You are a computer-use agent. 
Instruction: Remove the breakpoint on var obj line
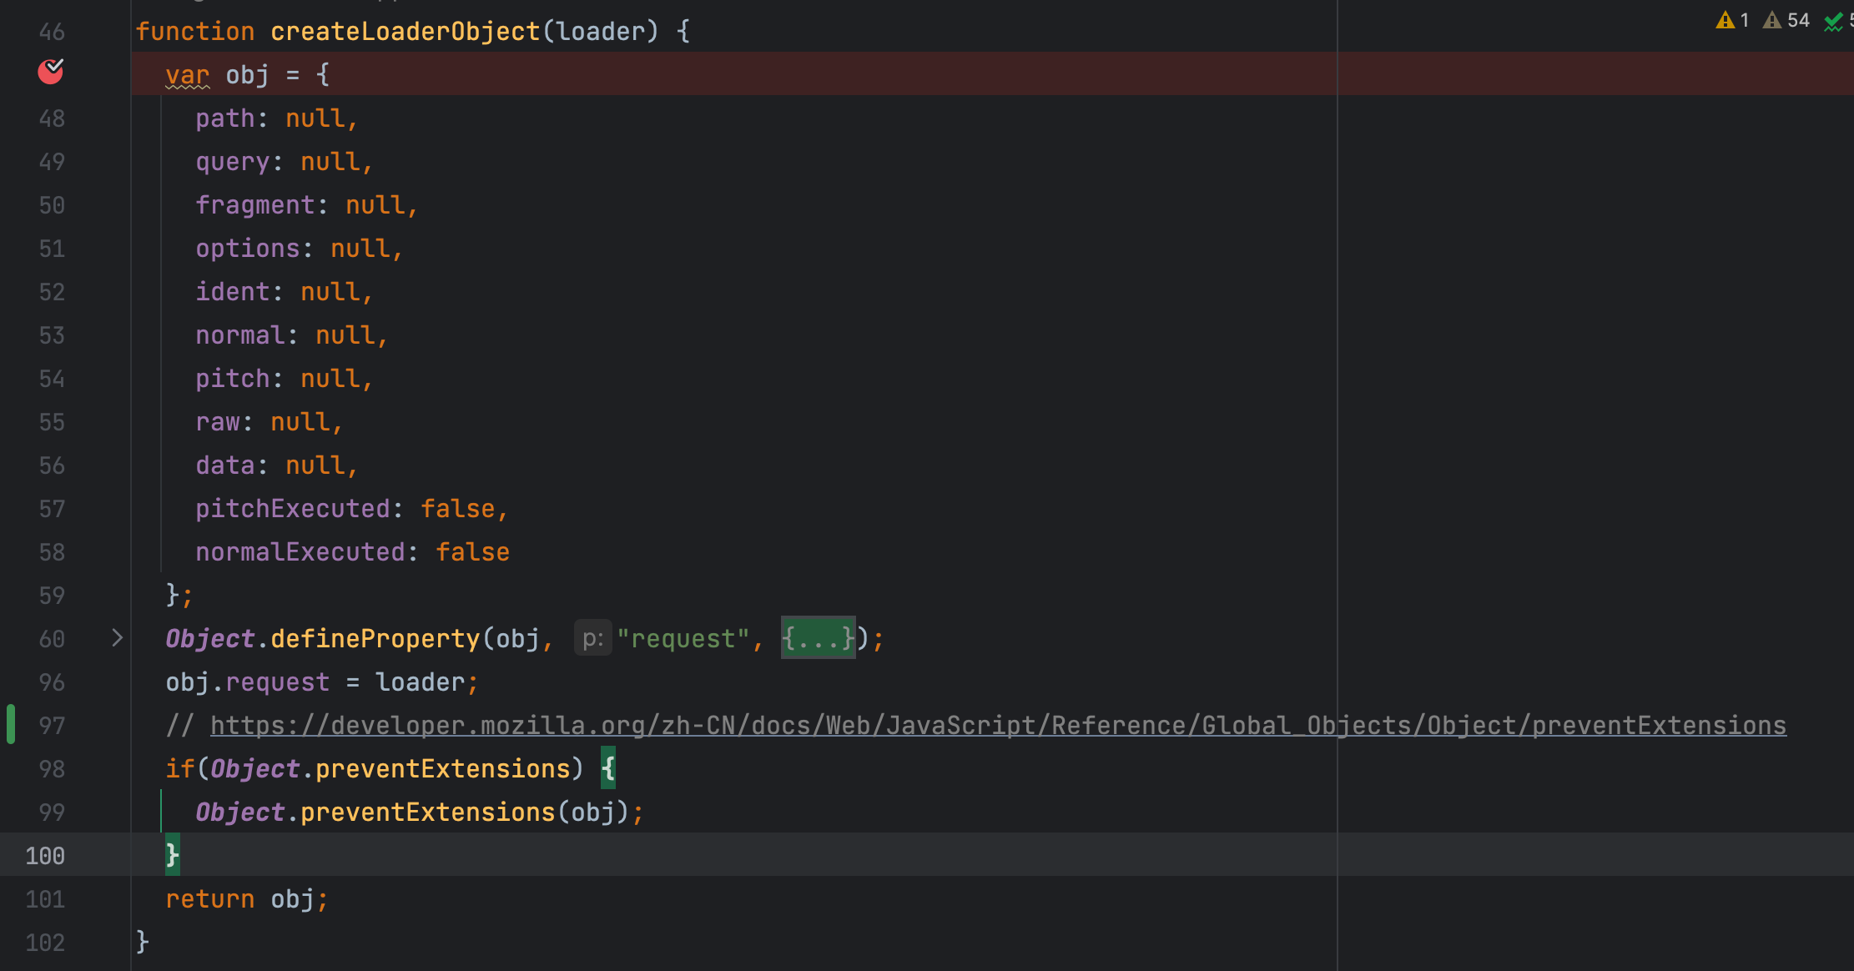coord(51,73)
